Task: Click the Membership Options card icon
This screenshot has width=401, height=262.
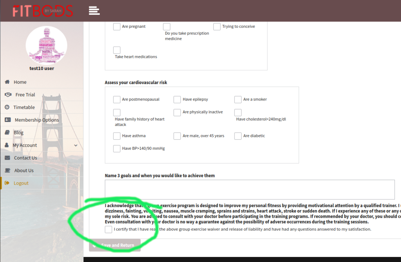Action: (x=8, y=120)
